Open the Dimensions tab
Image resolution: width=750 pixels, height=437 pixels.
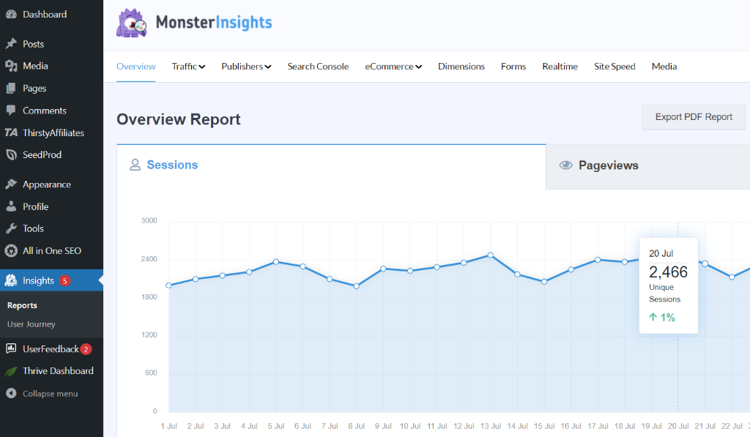(461, 67)
